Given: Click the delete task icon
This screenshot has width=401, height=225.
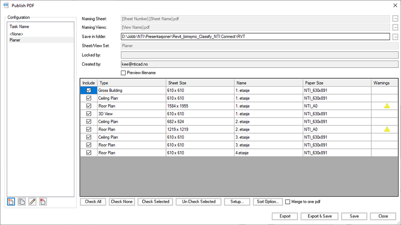Looking at the screenshot, I should [x=43, y=202].
